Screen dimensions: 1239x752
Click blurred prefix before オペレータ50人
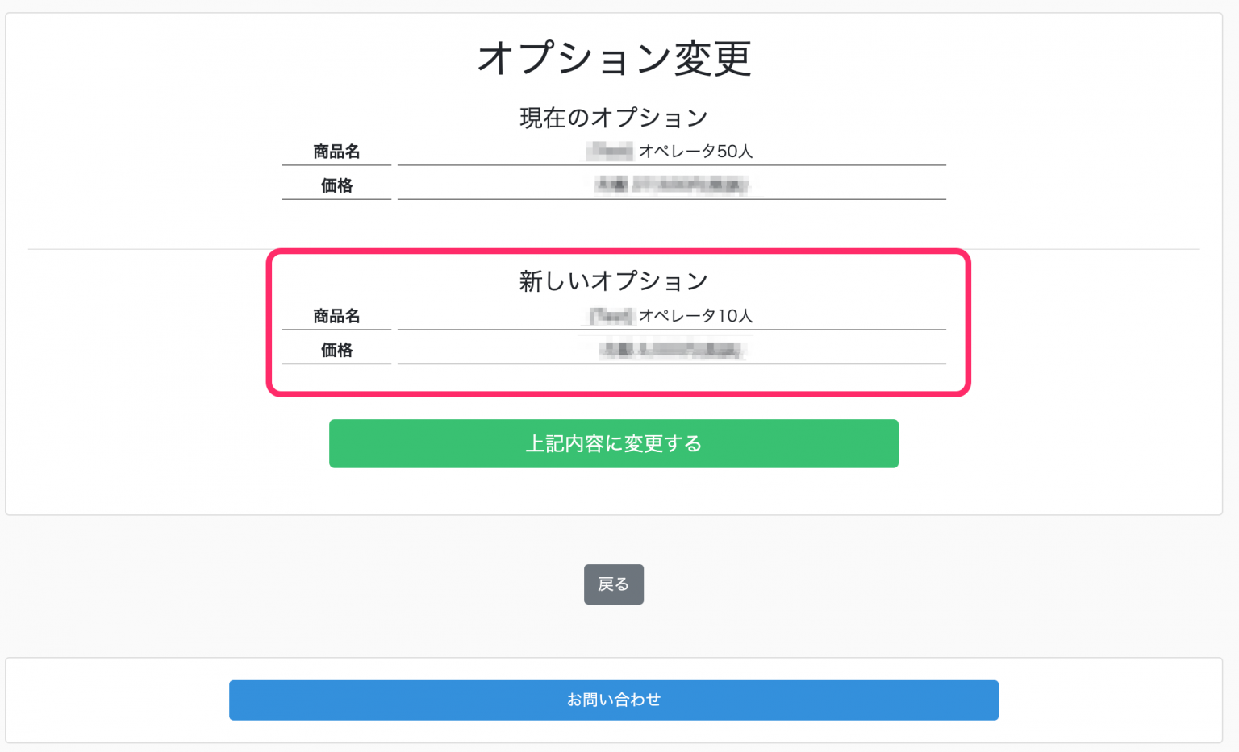610,152
